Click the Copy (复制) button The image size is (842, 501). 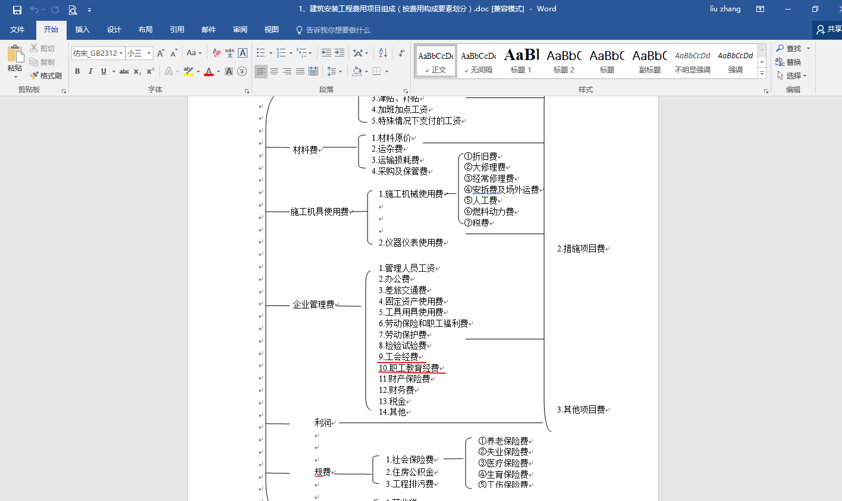(42, 62)
